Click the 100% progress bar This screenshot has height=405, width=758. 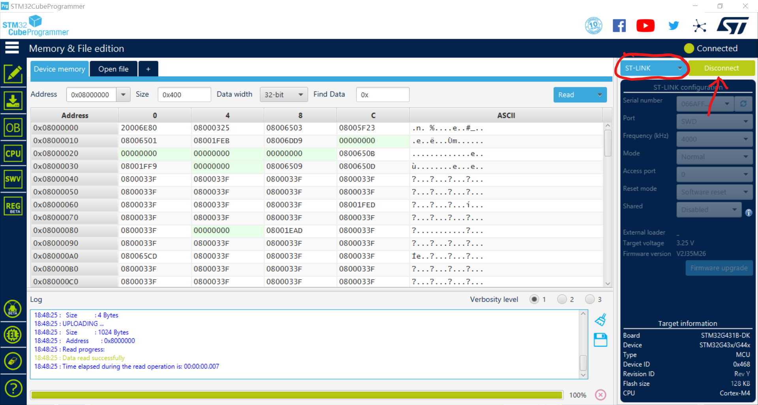[x=297, y=395]
